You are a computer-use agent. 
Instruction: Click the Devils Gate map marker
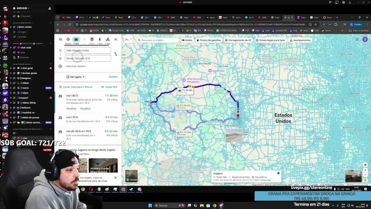[210, 71]
